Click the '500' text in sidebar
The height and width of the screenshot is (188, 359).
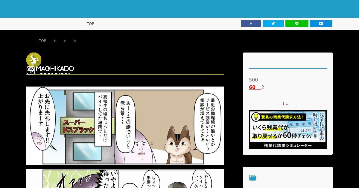click(x=253, y=80)
